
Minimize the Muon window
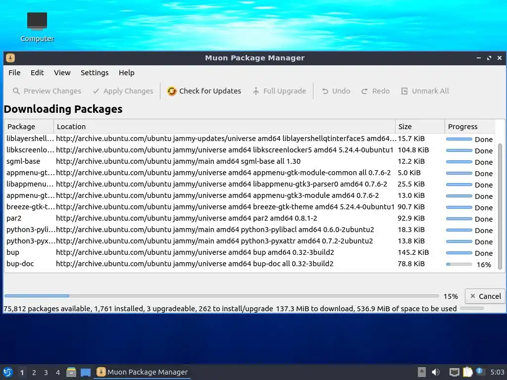(479, 58)
